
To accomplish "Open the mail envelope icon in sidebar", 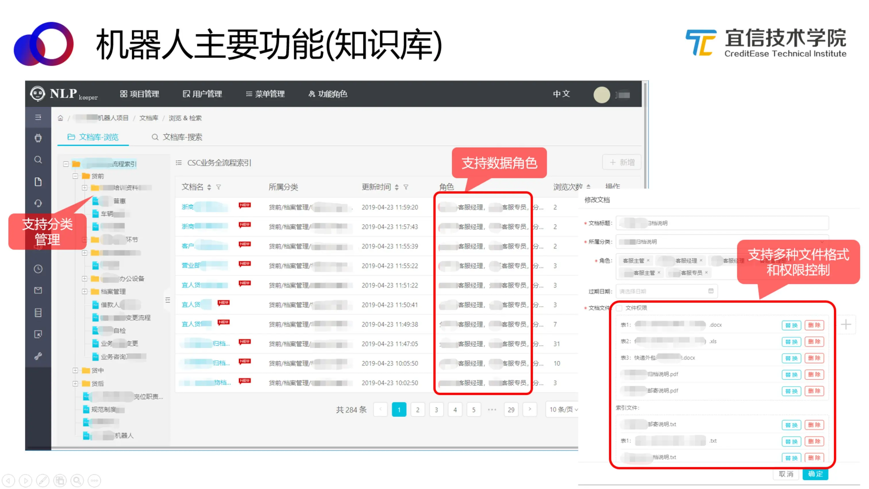I will 38,290.
